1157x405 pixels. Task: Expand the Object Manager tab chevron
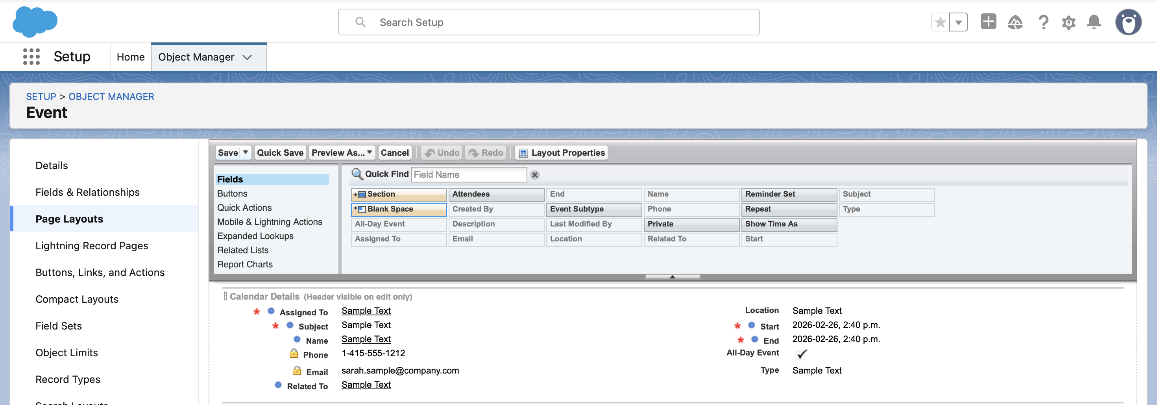point(247,57)
